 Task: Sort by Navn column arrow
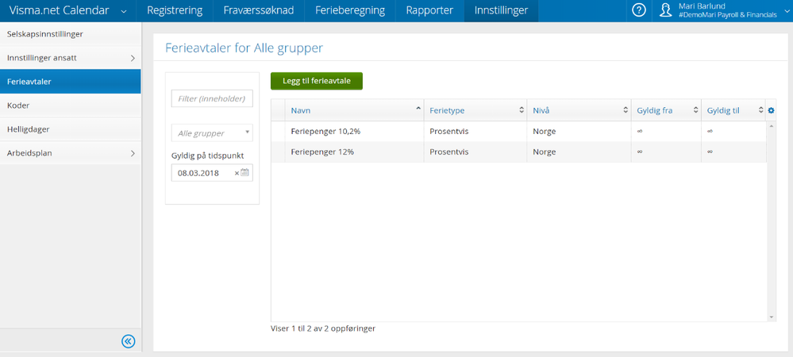click(418, 108)
